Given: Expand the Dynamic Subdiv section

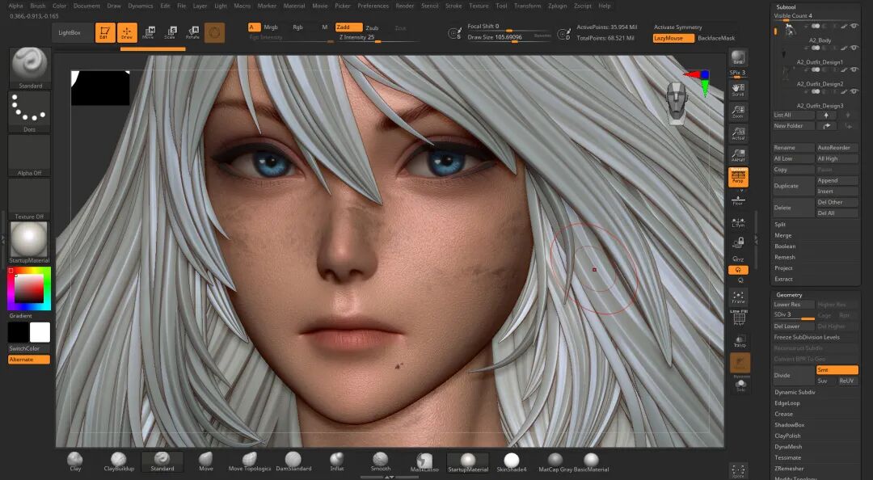Looking at the screenshot, I should (795, 392).
